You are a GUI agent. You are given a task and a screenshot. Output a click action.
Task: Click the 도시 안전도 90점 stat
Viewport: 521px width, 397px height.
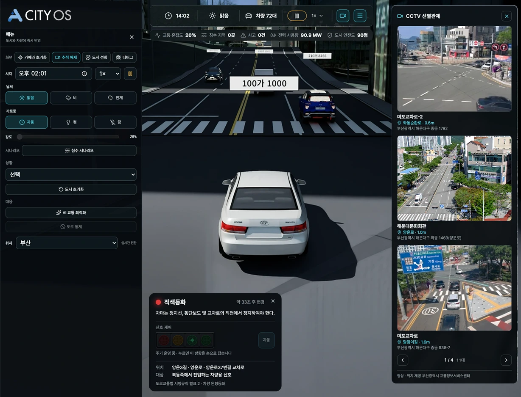pyautogui.click(x=347, y=35)
